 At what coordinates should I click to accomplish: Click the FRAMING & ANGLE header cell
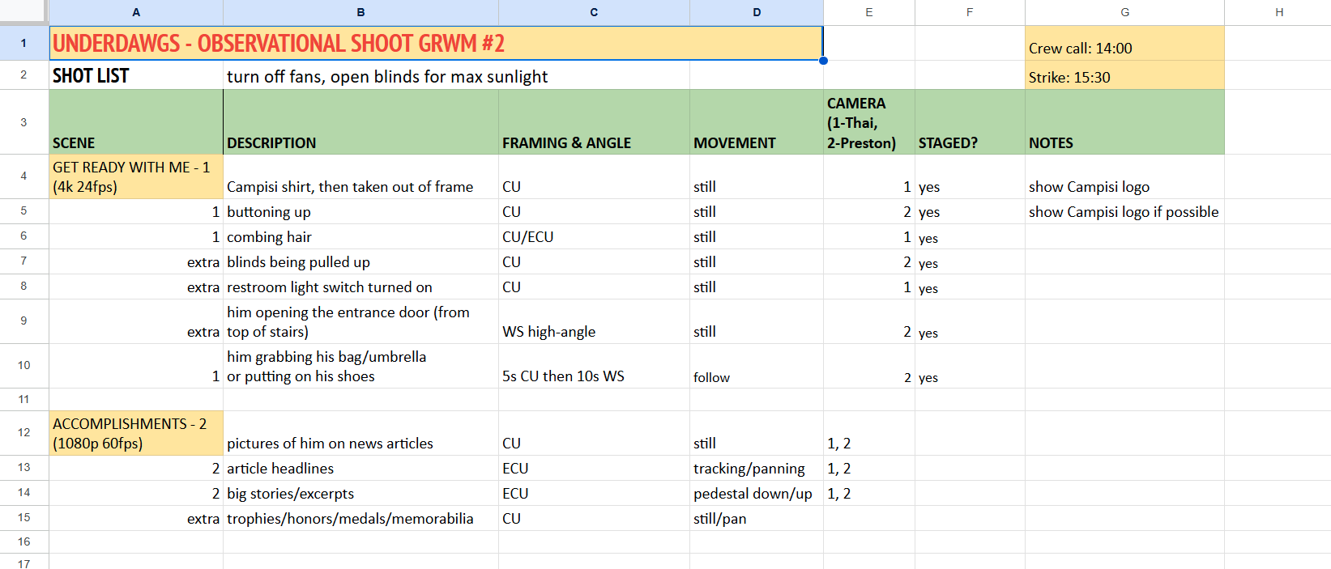[x=594, y=122]
